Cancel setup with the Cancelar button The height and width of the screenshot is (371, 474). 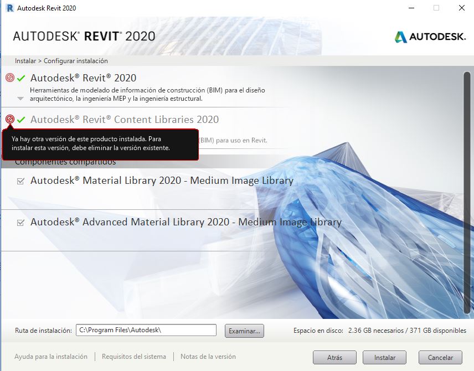tap(440, 357)
